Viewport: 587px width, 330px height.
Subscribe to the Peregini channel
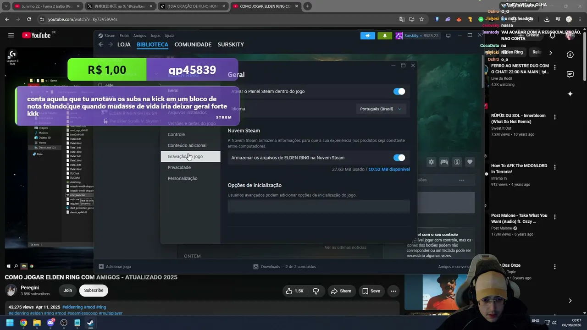[94, 290]
